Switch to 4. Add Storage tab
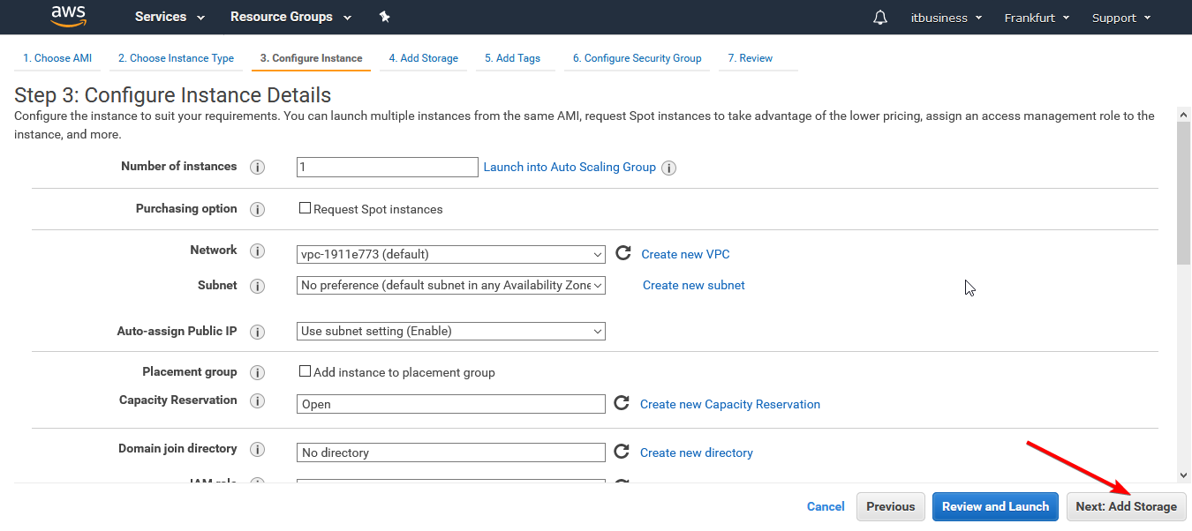 point(423,58)
